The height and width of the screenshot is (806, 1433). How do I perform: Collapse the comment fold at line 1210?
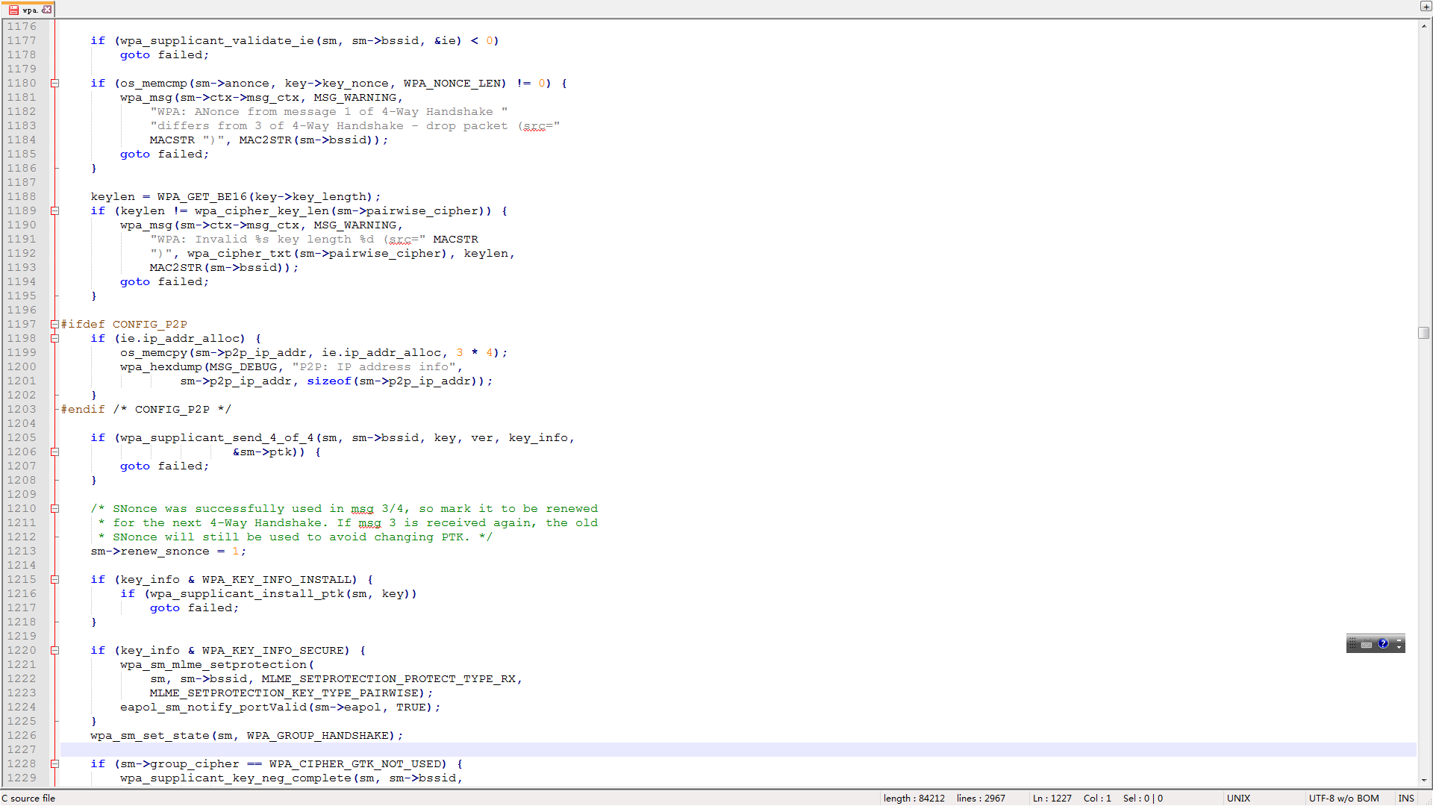[54, 509]
